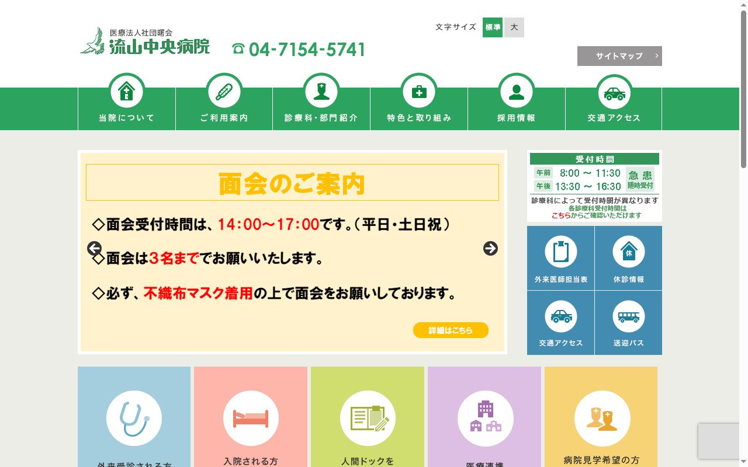Click the buildings icon for 医療連携

pyautogui.click(x=485, y=419)
